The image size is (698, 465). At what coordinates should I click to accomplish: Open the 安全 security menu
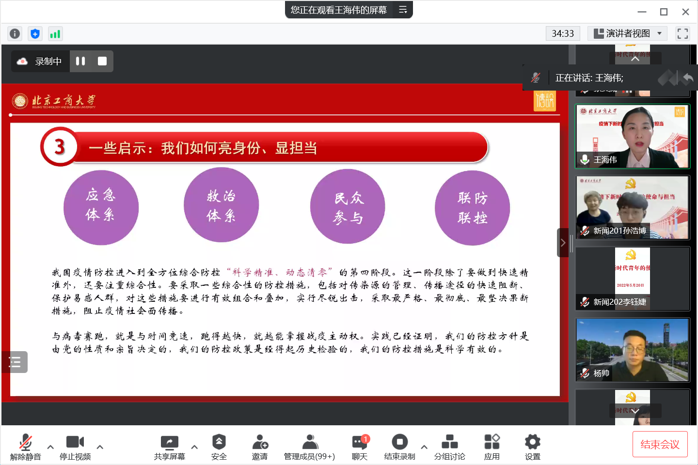point(219,447)
